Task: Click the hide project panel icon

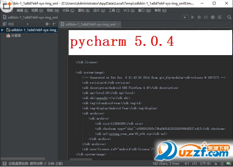Action: coord(54,24)
